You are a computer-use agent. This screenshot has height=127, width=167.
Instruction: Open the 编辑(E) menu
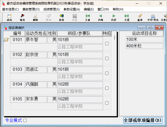tap(89, 9)
